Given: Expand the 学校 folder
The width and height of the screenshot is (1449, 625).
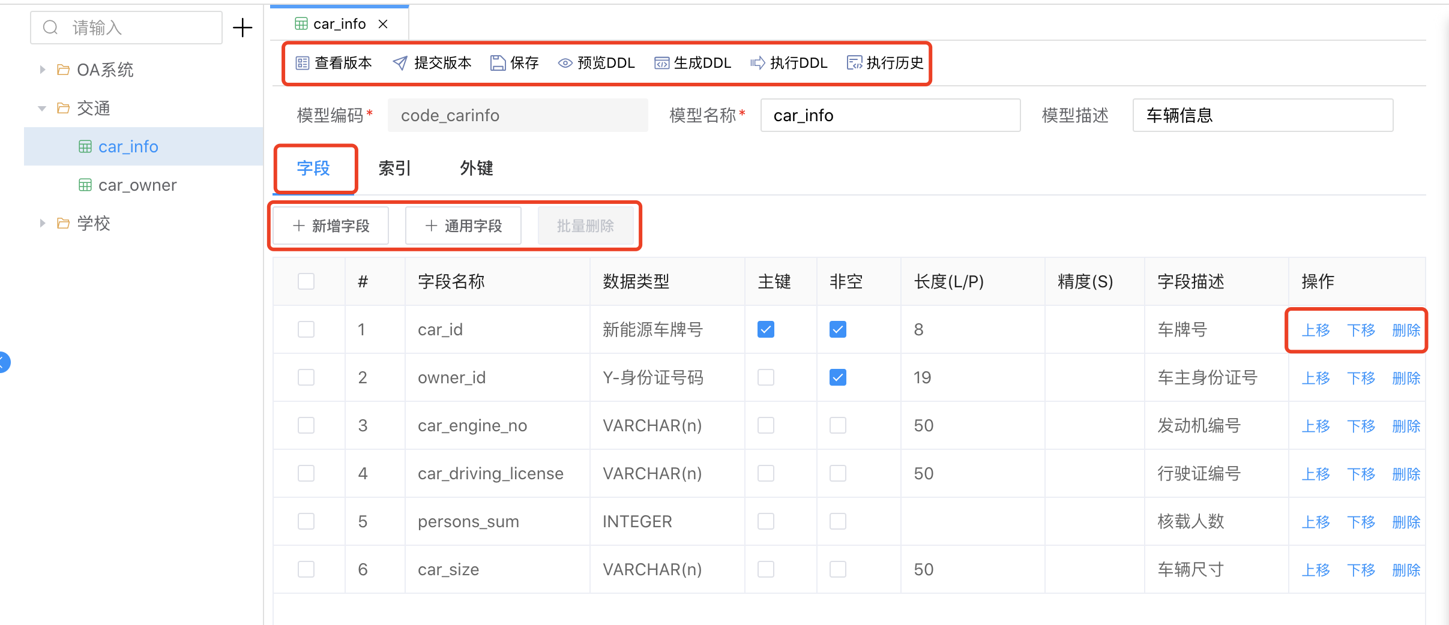Looking at the screenshot, I should pyautogui.click(x=42, y=223).
